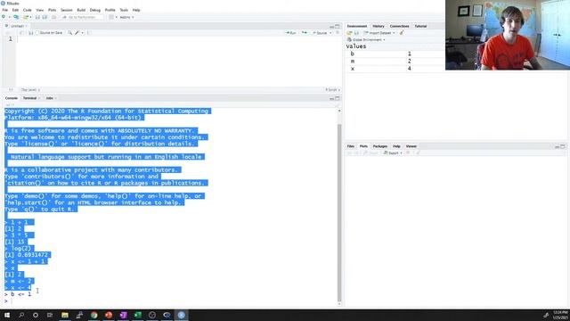Screen dimensions: 570x321
Task: Click the console prompt input line
Action: pyautogui.click(x=171, y=301)
